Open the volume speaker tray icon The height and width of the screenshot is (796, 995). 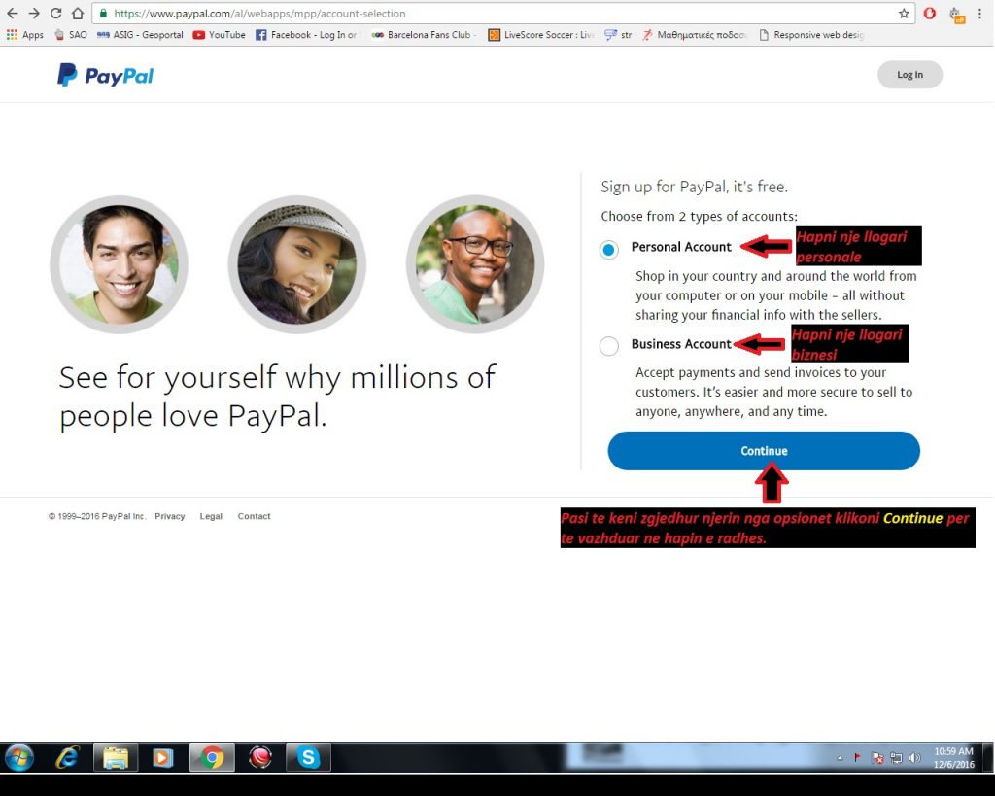[x=914, y=757]
